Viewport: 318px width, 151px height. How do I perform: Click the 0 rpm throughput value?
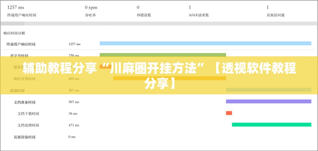[x=91, y=8]
